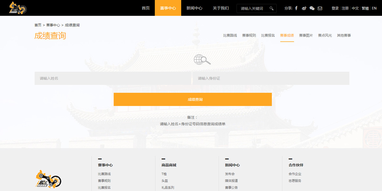The height and width of the screenshot is (191, 382).
Task: Click the Facebook share icon
Action: click(x=296, y=8)
